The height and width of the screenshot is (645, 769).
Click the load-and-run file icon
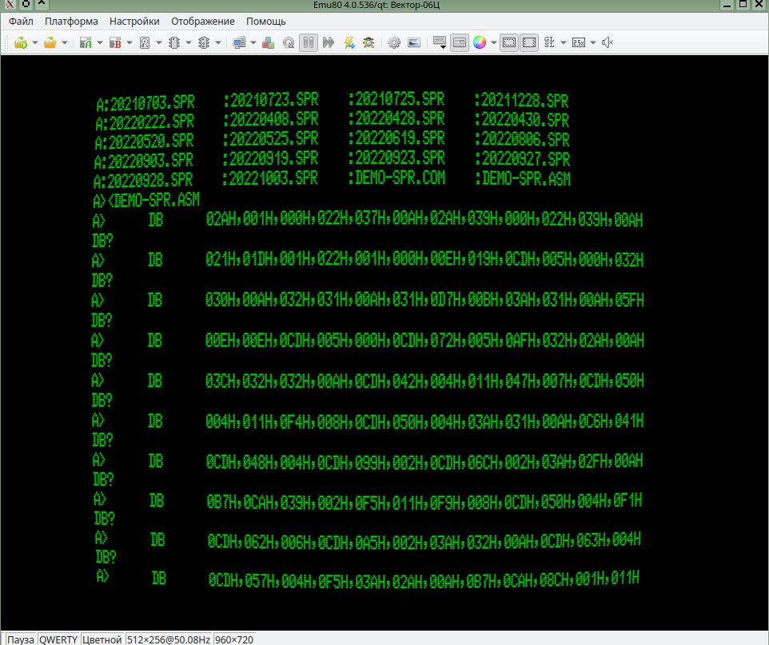(20, 42)
